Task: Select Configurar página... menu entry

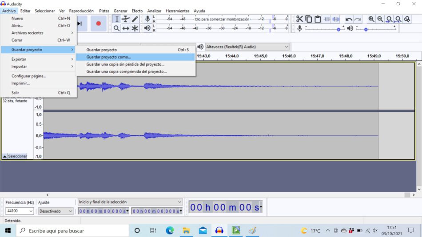Action: (x=39, y=76)
